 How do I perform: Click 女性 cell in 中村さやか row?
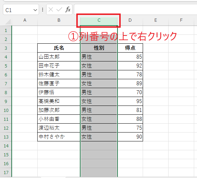pos(99,137)
